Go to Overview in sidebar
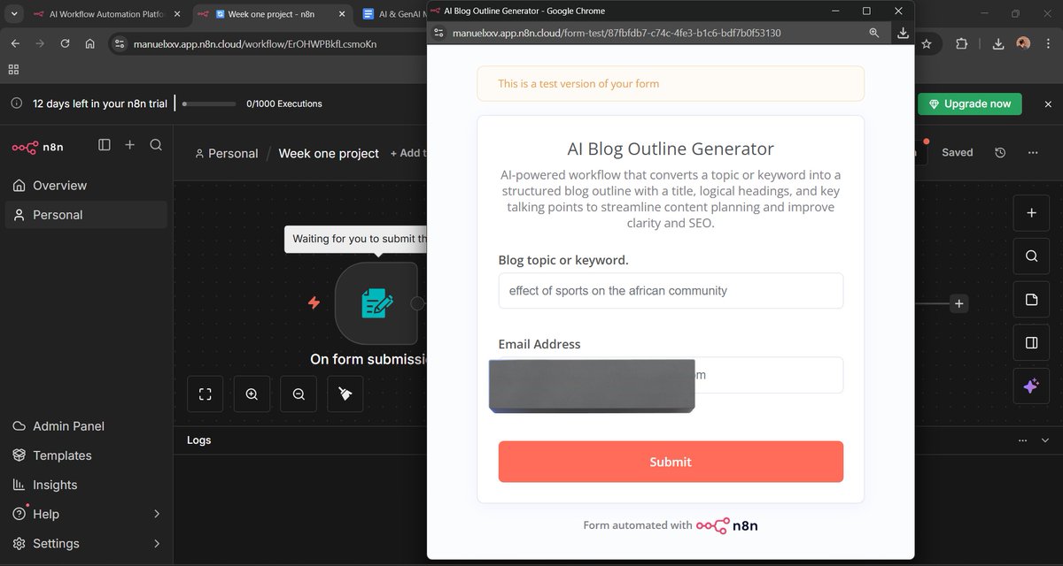Image resolution: width=1063 pixels, height=566 pixels. click(x=86, y=186)
